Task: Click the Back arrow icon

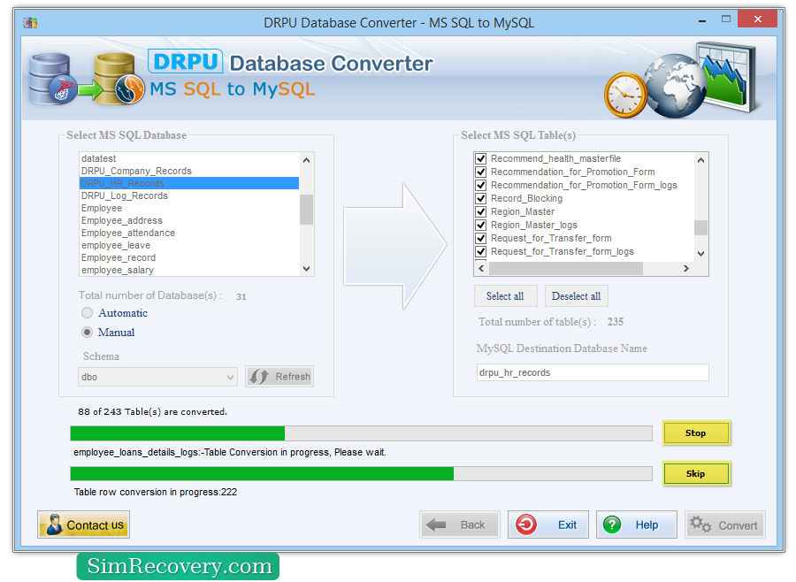Action: 435,525
